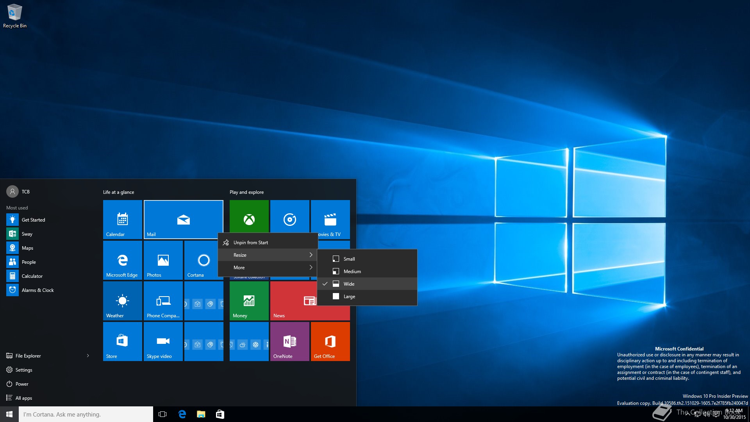Open the Phone Companion tile
Screen dimensions: 750x422
click(x=163, y=300)
